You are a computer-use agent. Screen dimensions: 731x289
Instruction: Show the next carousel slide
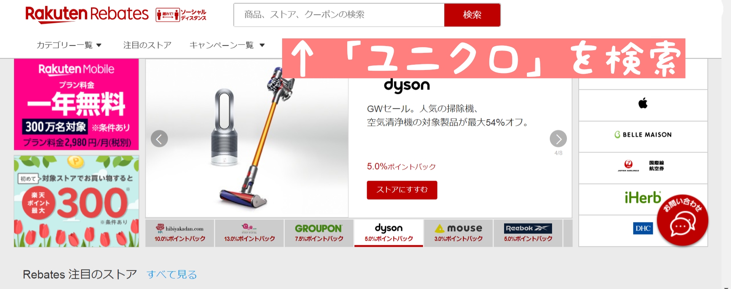[x=558, y=139]
